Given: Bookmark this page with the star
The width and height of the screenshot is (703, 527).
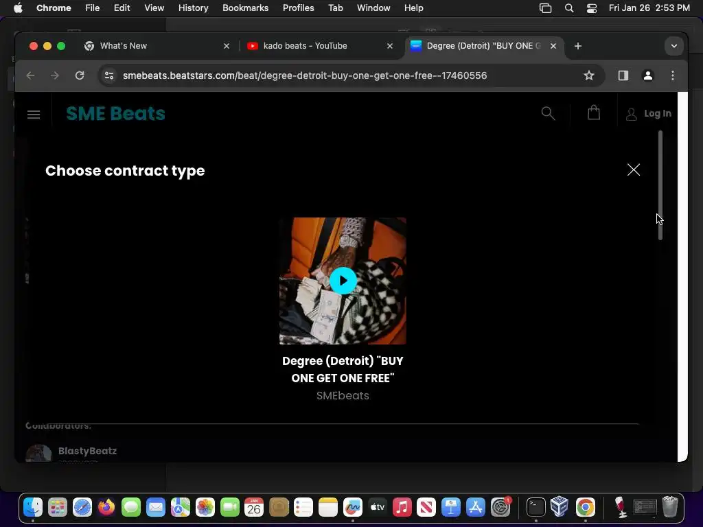Looking at the screenshot, I should point(588,75).
